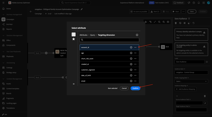Delete the Save Audience activity
Viewport: 212px width, 117px height.
[176, 23]
